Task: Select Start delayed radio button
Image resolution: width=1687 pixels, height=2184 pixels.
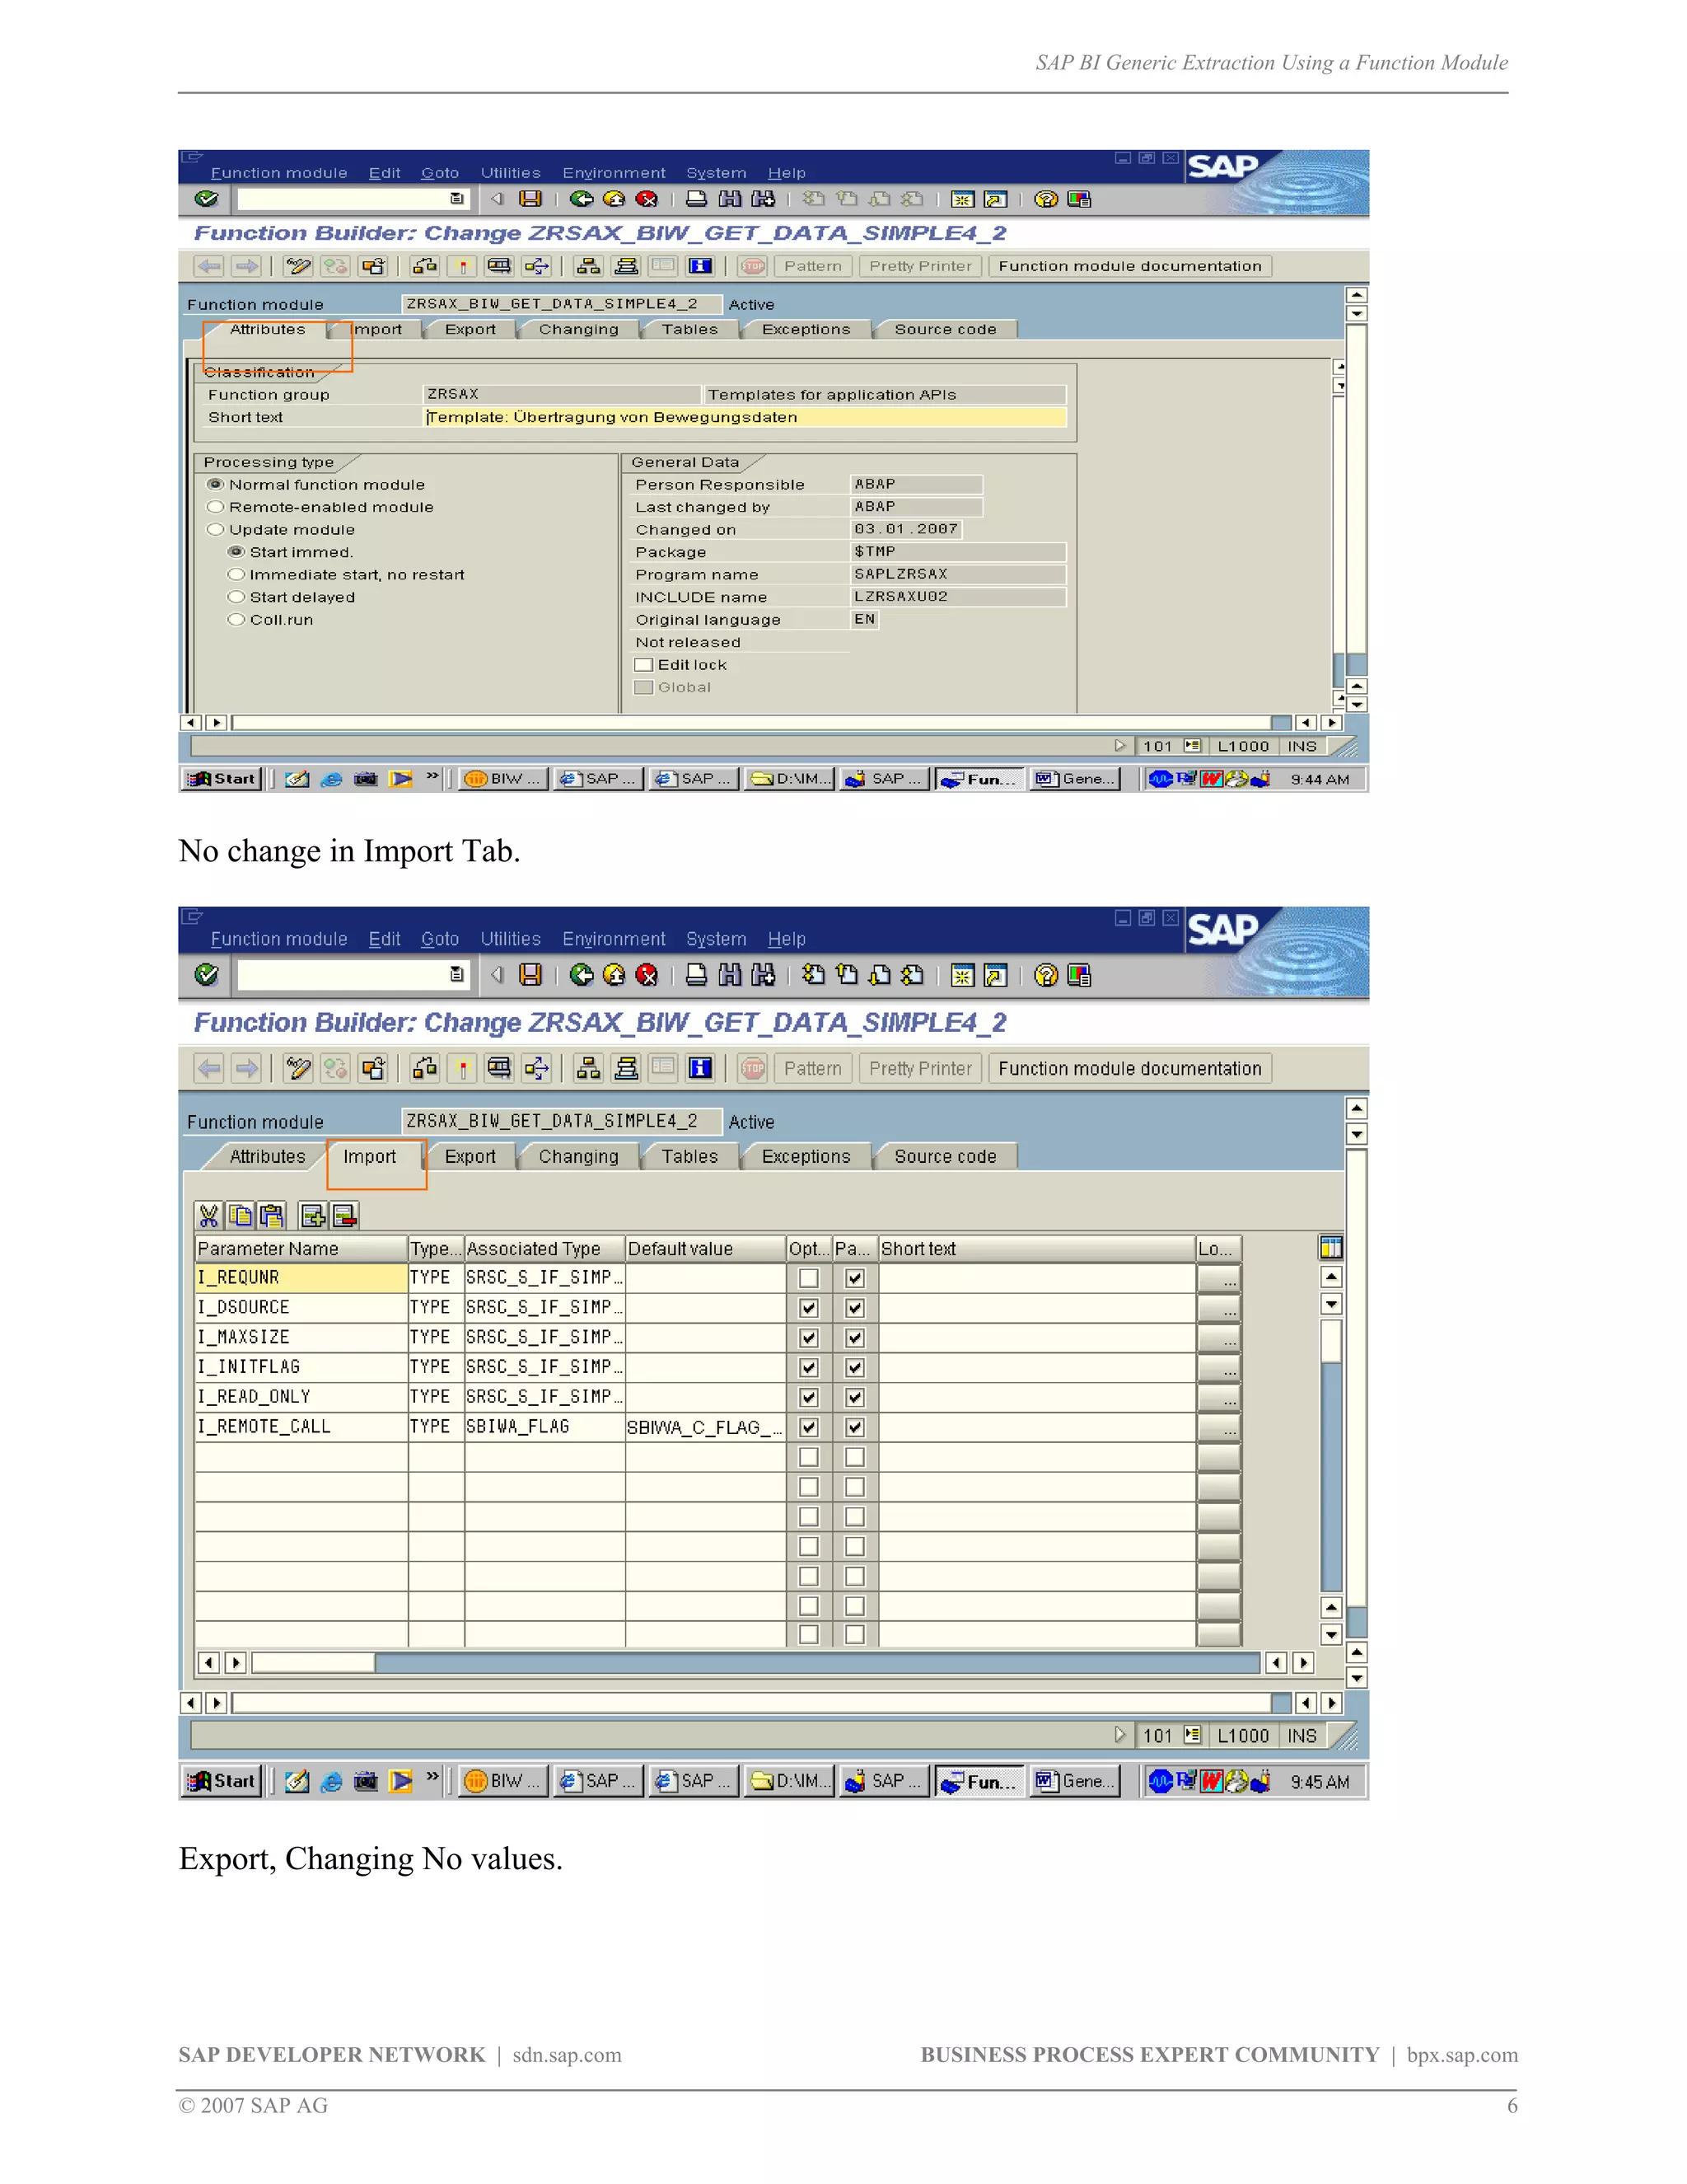Action: coord(236,597)
